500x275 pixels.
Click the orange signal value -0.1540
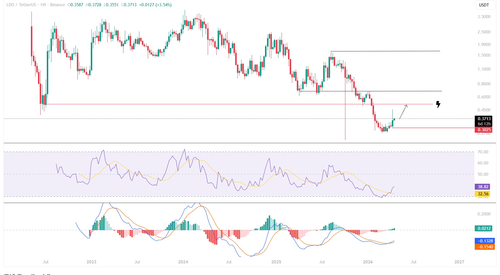[485, 247]
